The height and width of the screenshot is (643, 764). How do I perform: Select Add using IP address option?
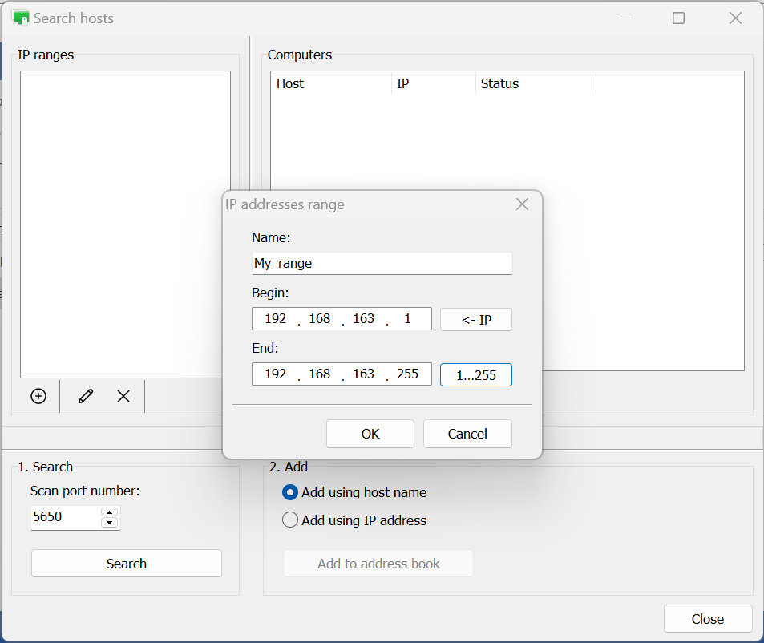coord(290,520)
